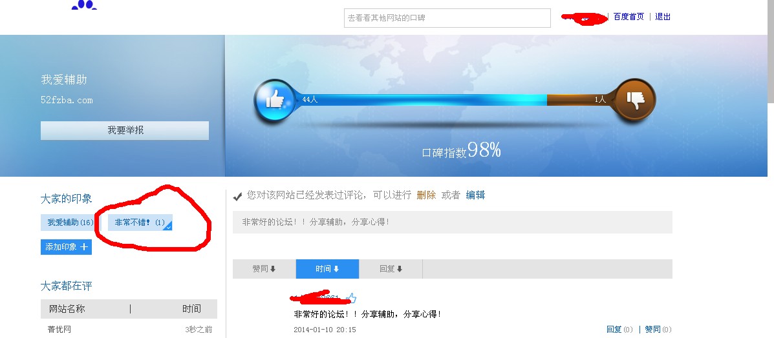Click the 我要举报 report button
Image resolution: width=774 pixels, height=338 pixels.
[125, 130]
